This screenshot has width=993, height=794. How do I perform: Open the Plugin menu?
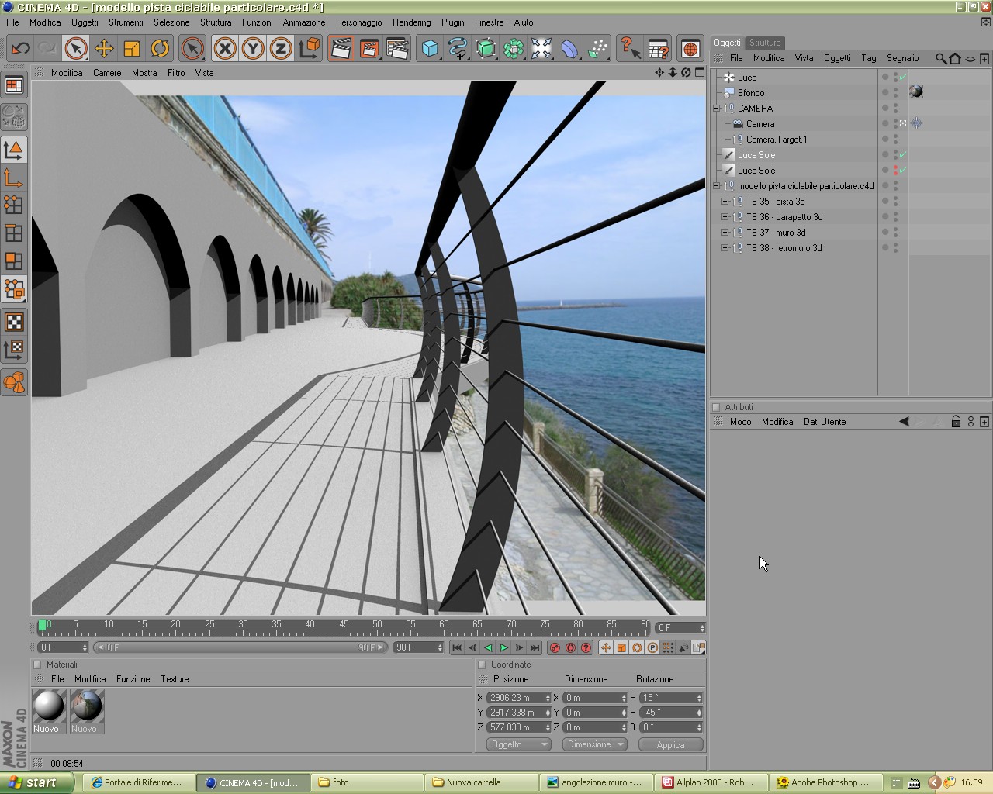tap(452, 22)
